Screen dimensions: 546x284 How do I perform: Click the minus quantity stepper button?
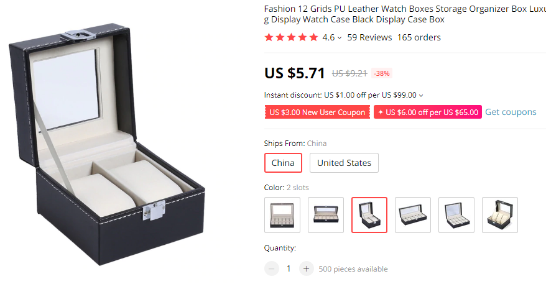[x=272, y=268]
